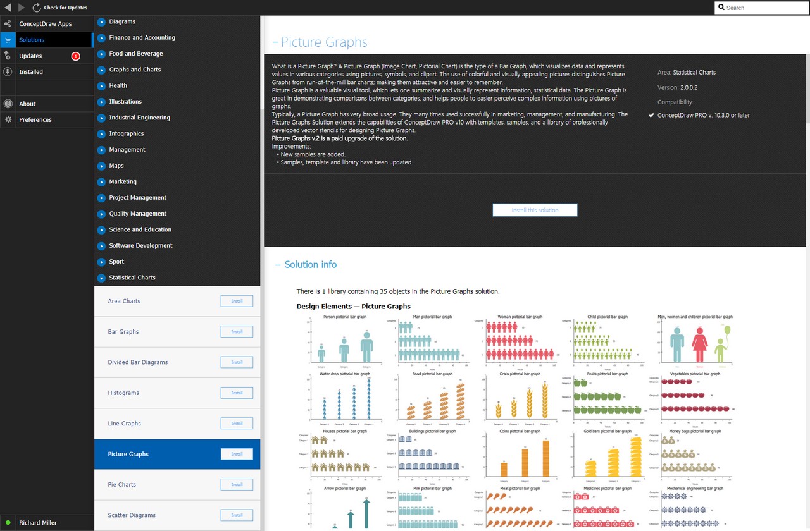The width and height of the screenshot is (810, 531).
Task: Open the Pie Charts solution row
Action: 177,485
